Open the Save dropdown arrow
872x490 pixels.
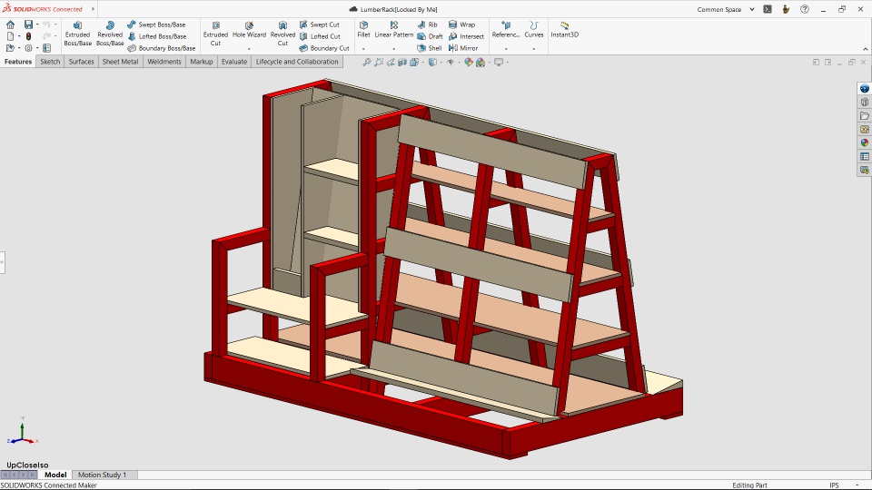coord(37,24)
